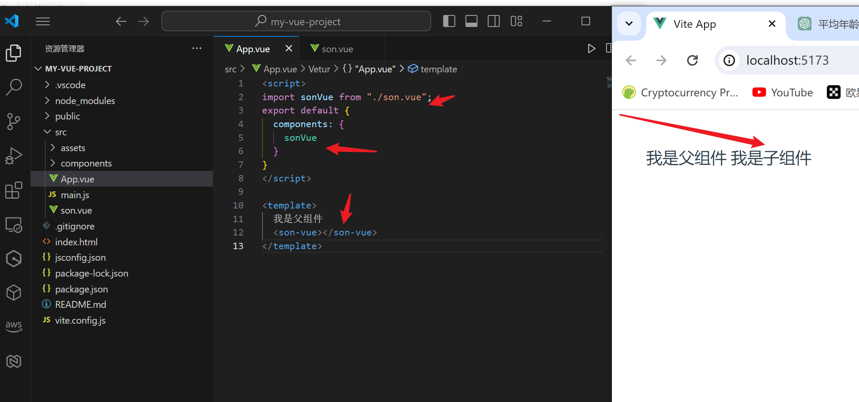Expand the .vscode folder
Screen dimensions: 859x402
122,85
